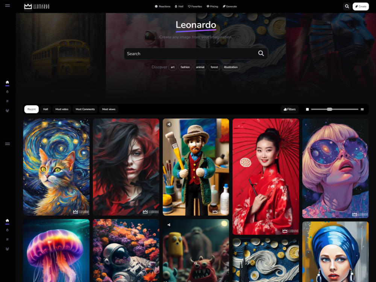Click the magnifier icon inside the search box
Screen dimensions: 376x282
click(261, 53)
